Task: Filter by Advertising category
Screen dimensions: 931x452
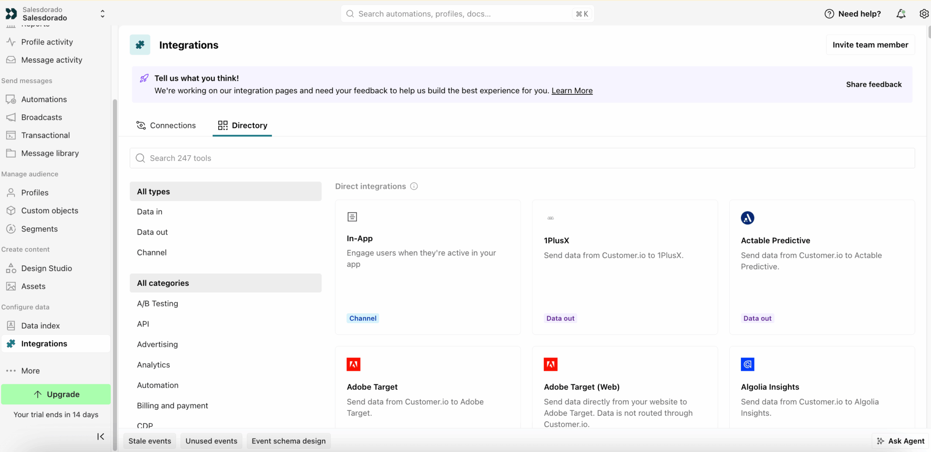Action: click(225, 344)
